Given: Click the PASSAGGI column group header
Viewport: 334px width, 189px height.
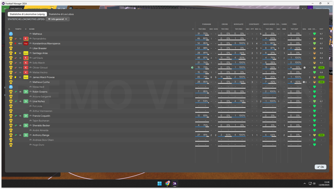Looking at the screenshot, I should click(x=206, y=24).
